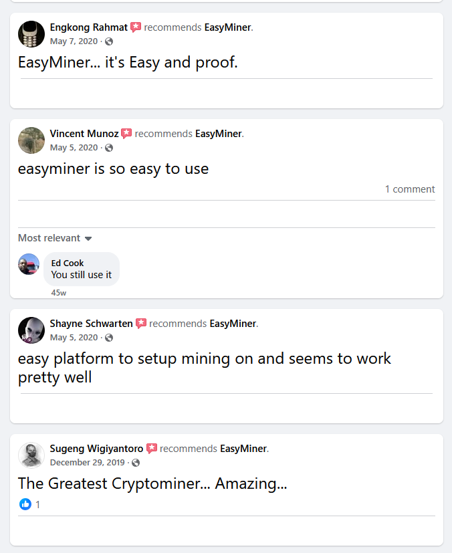Click the EasyMiner link in Shayne Schwarten's review
The height and width of the screenshot is (553, 452).
(x=233, y=324)
